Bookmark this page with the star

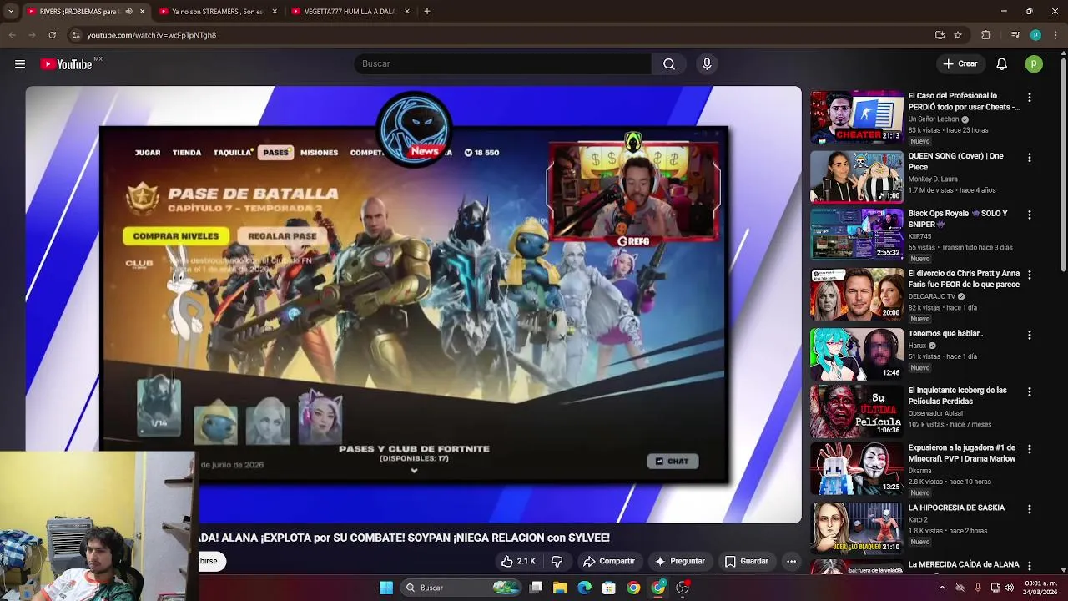958,35
